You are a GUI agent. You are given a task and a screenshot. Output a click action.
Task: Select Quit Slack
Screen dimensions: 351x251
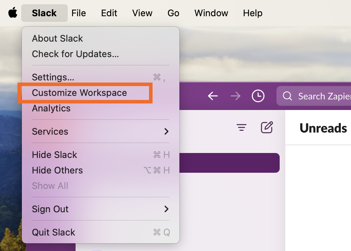101,232
